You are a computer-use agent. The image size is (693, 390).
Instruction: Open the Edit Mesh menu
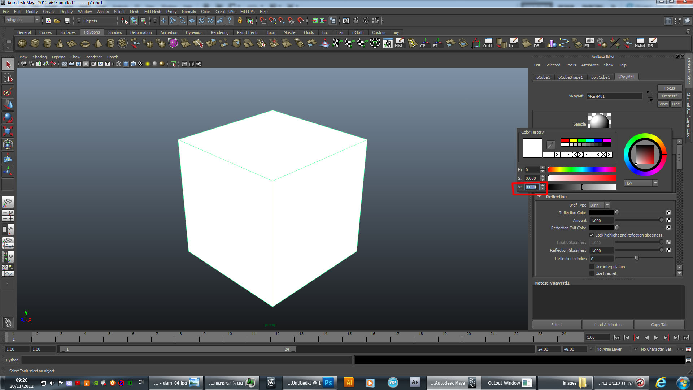[153, 12]
